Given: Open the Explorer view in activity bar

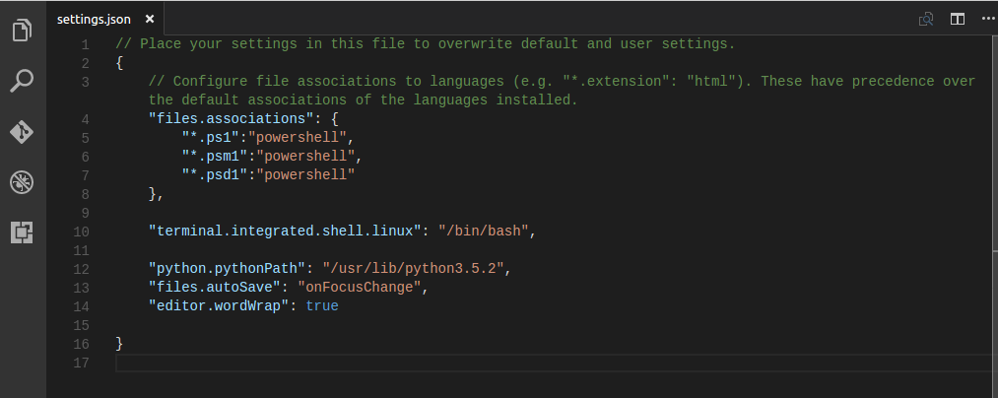Looking at the screenshot, I should [x=22, y=30].
